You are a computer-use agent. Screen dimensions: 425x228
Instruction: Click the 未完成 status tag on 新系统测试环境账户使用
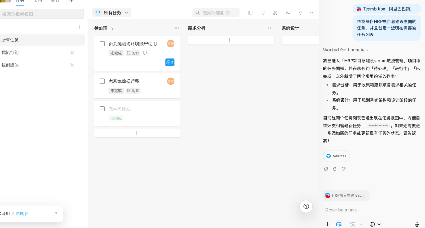click(116, 53)
